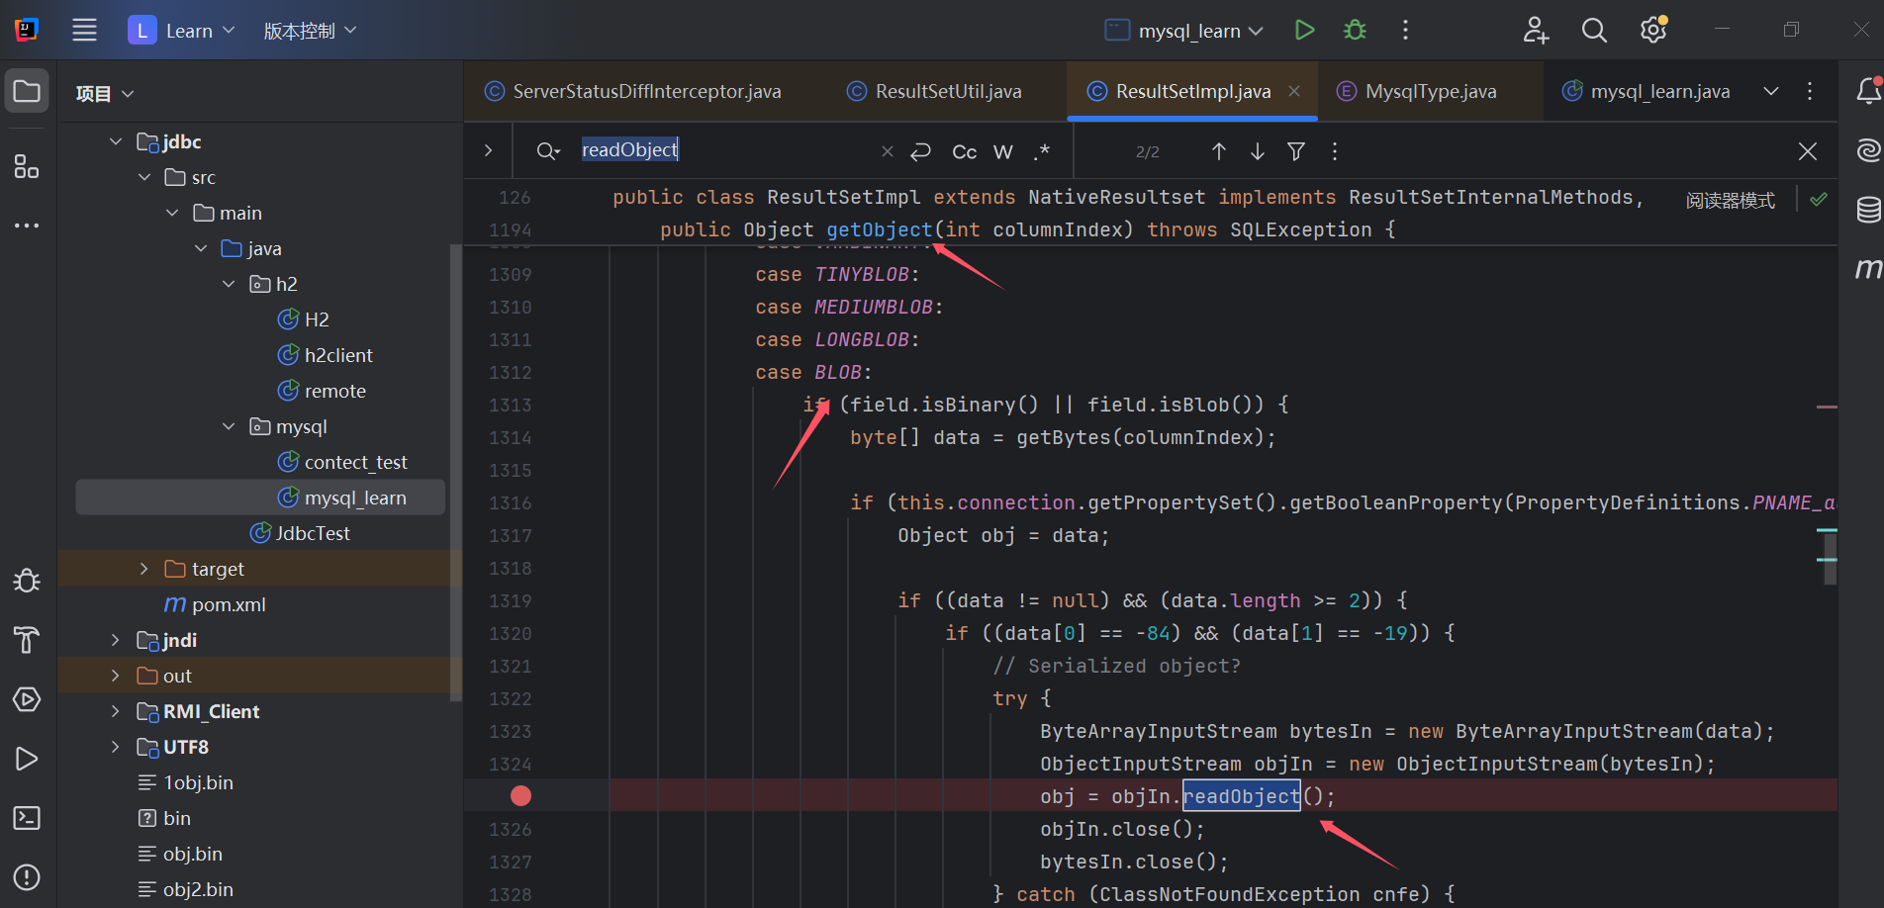1884x908 pixels.
Task: Open the Problems tool window
Action: coord(27,877)
